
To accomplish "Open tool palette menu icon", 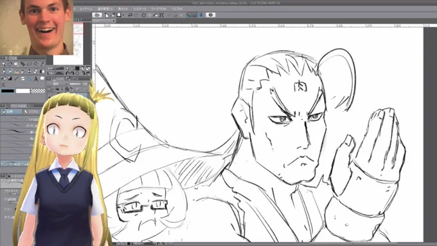I will pyautogui.click(x=3, y=58).
